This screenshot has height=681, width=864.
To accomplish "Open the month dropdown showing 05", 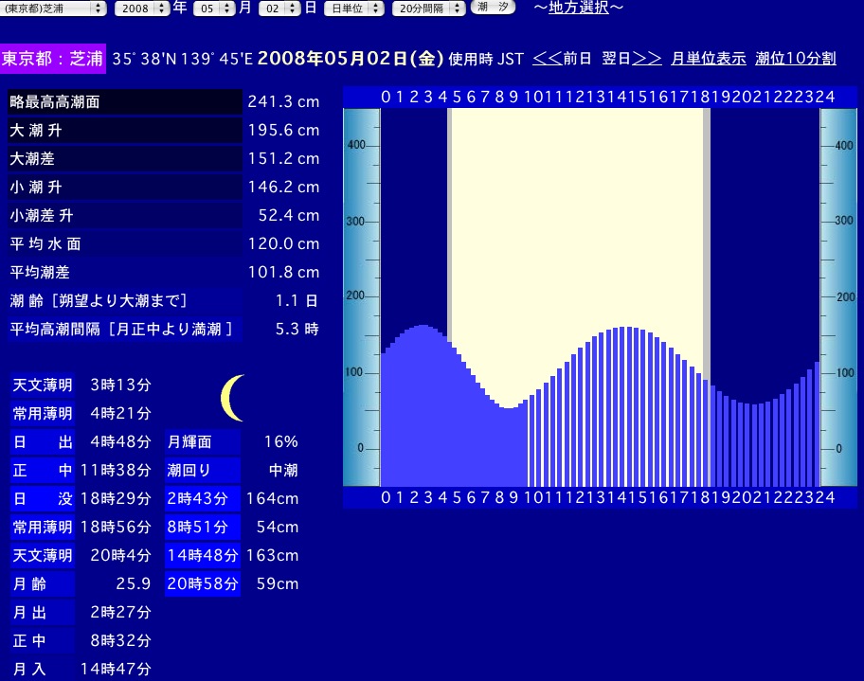I will [x=214, y=9].
